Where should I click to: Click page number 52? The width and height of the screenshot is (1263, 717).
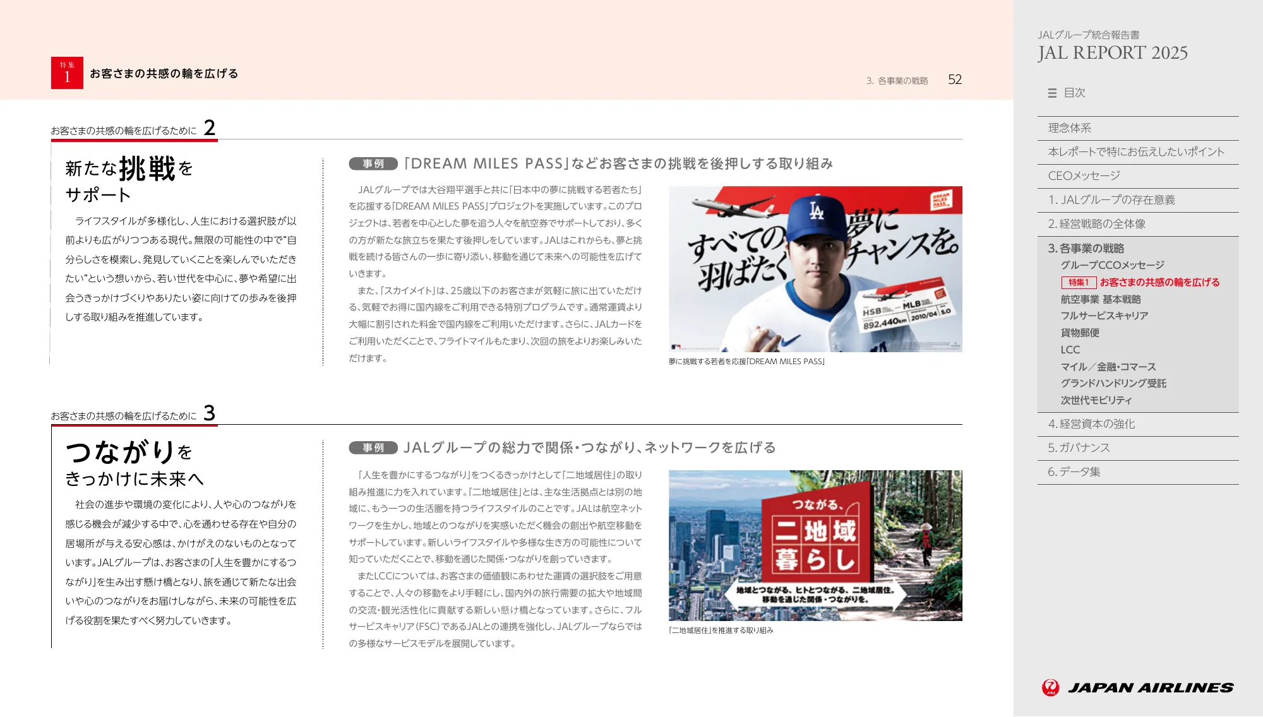pos(955,80)
